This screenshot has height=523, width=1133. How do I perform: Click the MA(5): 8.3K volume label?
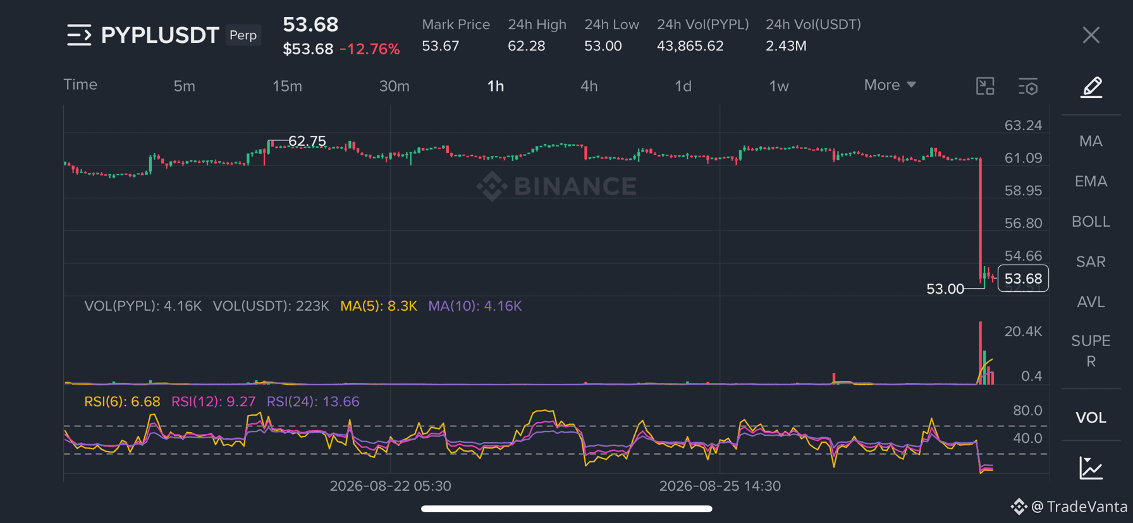pyautogui.click(x=379, y=306)
